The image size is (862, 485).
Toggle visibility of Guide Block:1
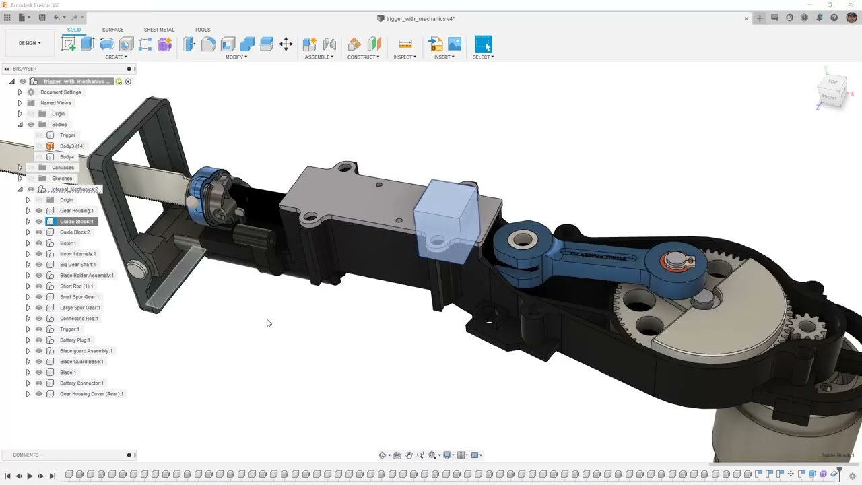39,222
